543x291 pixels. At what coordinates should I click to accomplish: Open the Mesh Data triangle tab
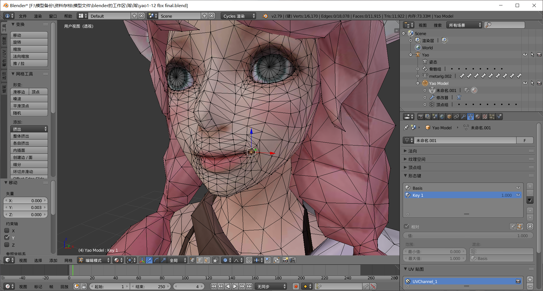(471, 117)
